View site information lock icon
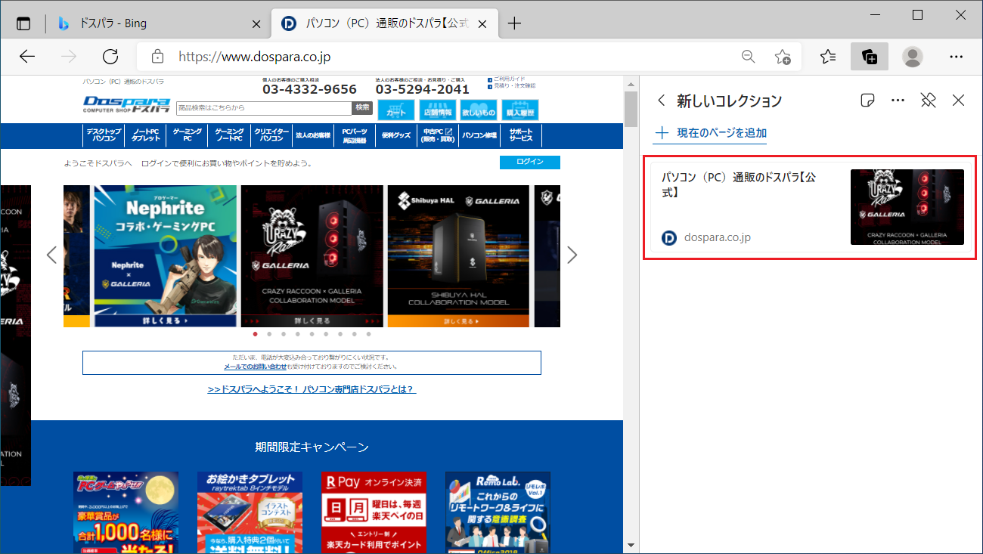This screenshot has width=983, height=554. (157, 57)
